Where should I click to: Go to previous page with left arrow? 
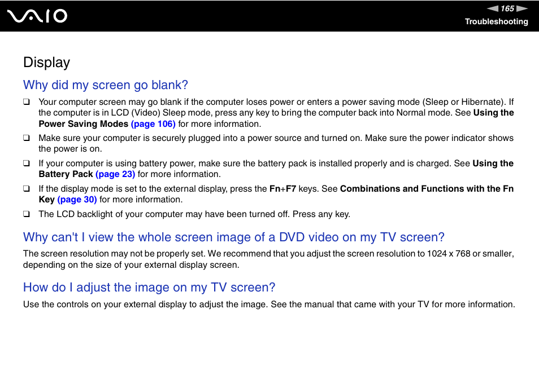pos(492,8)
